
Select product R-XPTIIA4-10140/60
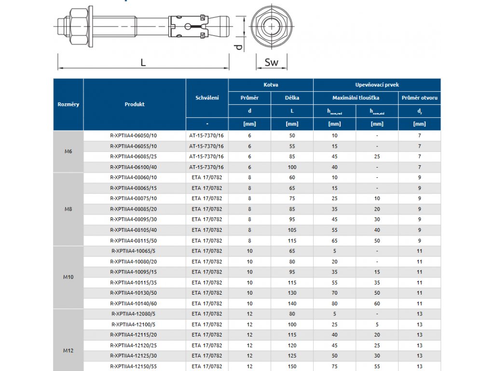pyautogui.click(x=135, y=303)
